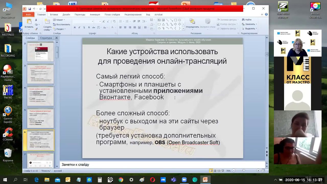Open the Рецензирование ribbon tab
The height and width of the screenshot is (184, 327).
pos(133,15)
